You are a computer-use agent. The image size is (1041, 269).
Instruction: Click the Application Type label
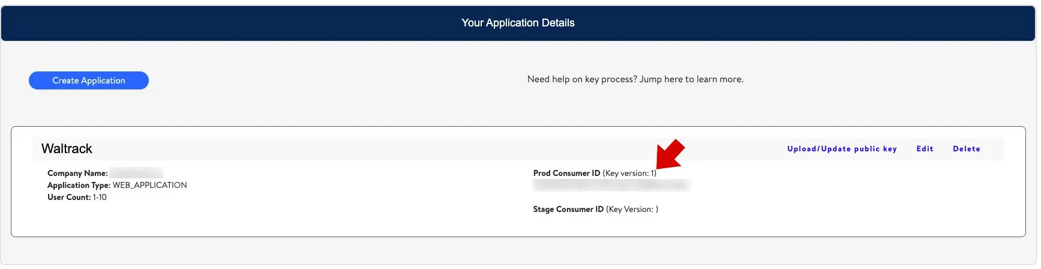(x=79, y=185)
